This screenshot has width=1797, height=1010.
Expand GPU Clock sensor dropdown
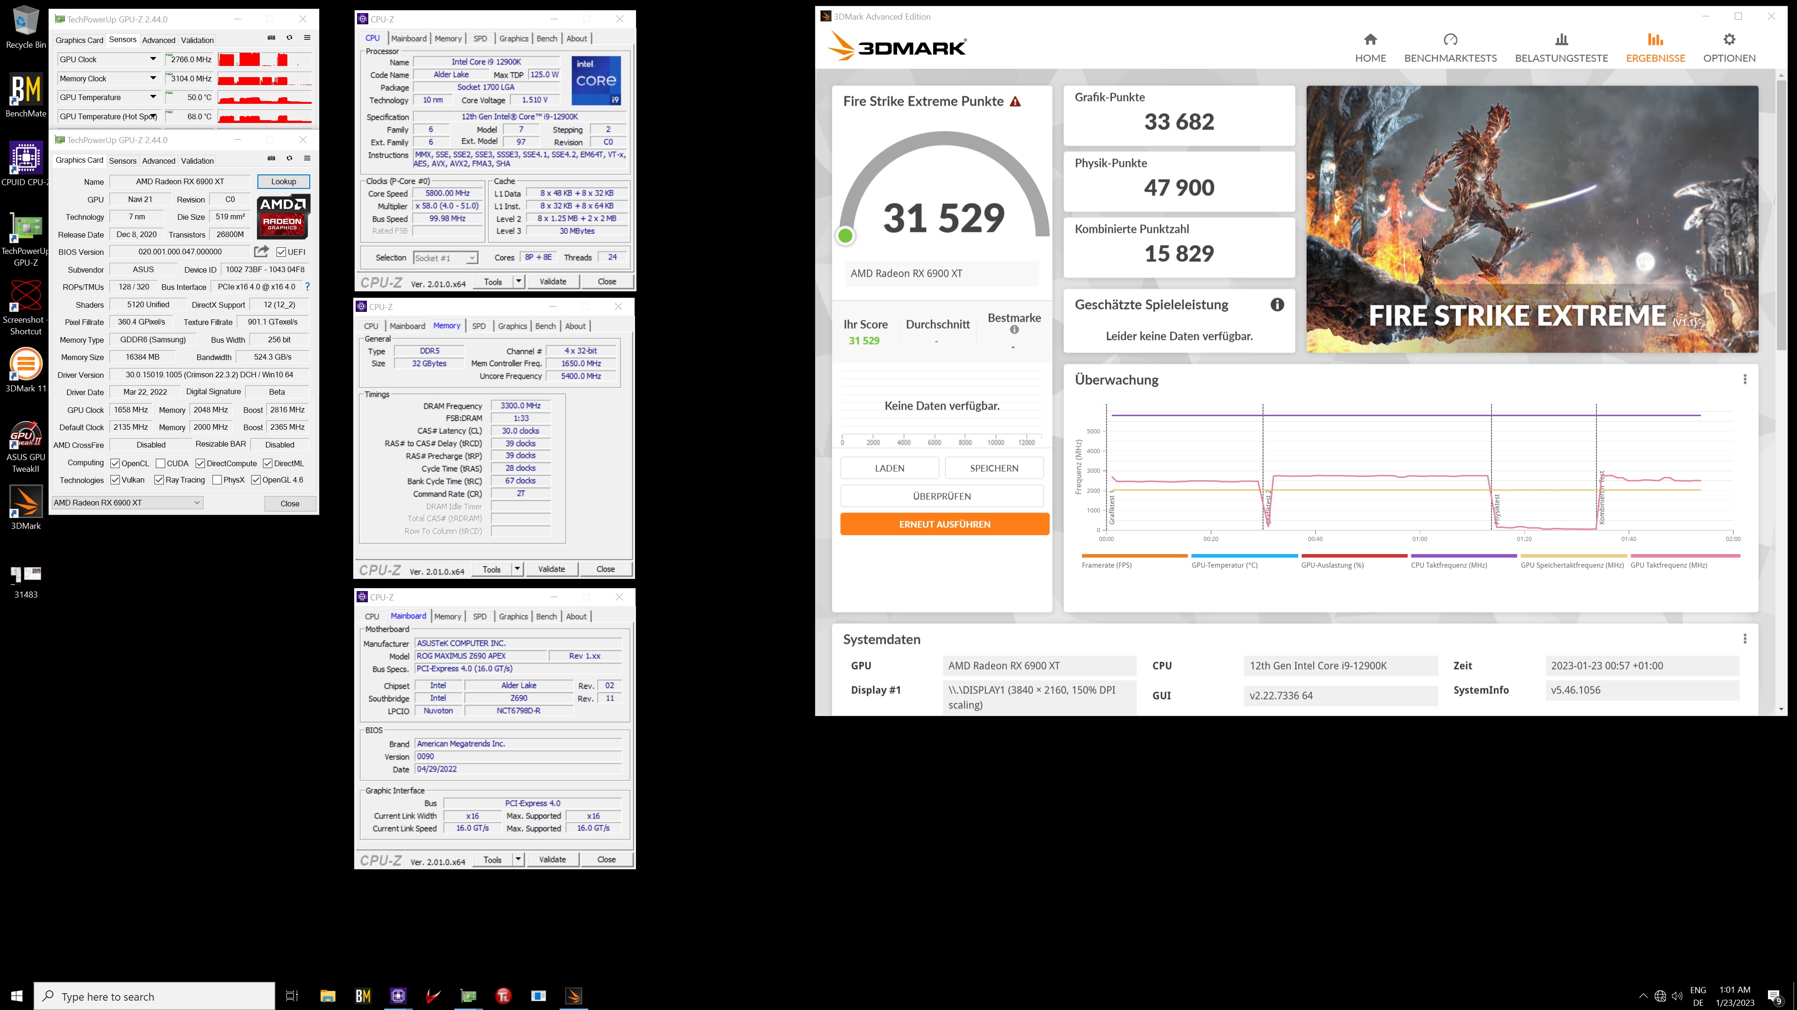153,59
